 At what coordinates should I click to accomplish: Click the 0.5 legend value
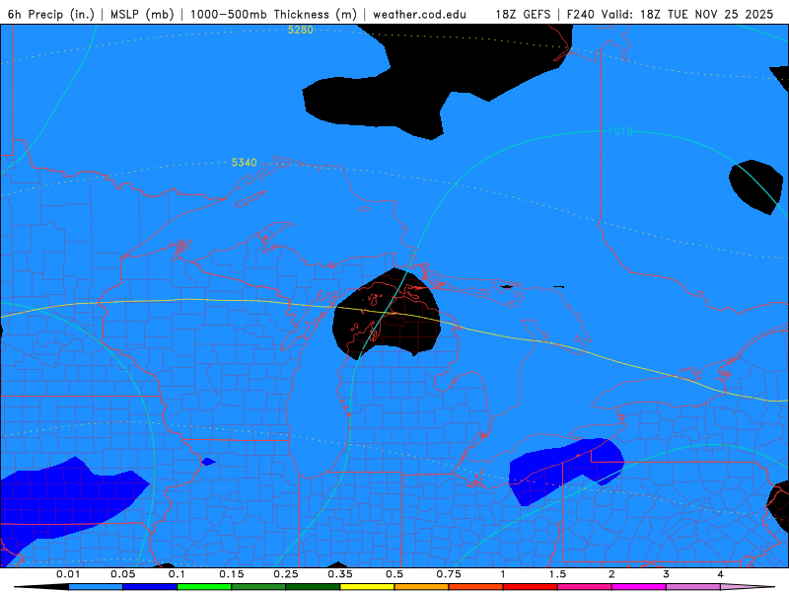(x=394, y=574)
